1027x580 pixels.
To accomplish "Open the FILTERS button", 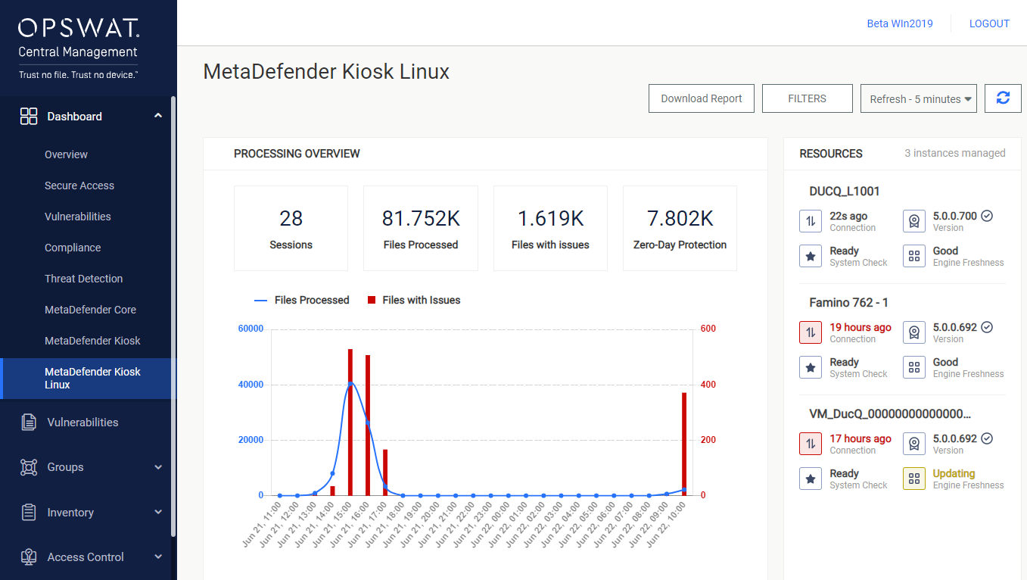I will [808, 98].
